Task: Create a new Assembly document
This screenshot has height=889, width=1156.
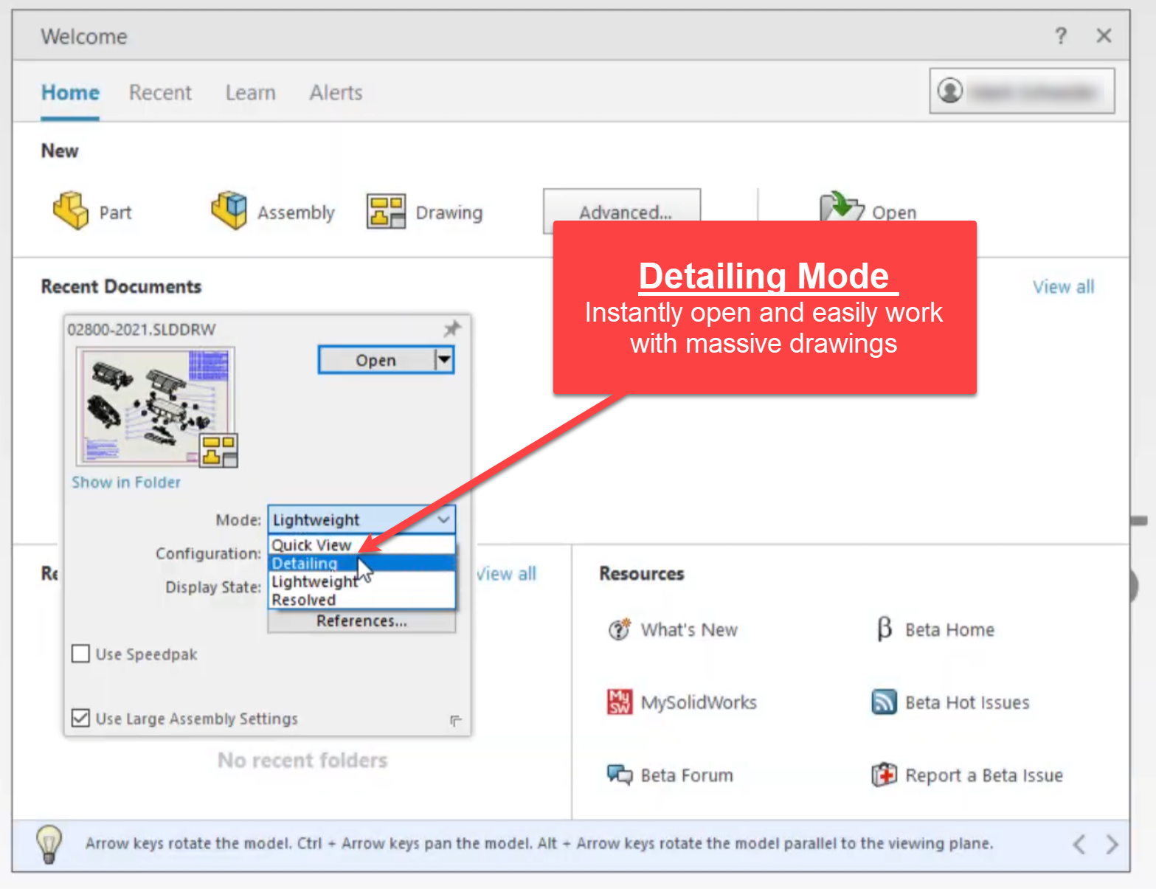Action: click(273, 212)
